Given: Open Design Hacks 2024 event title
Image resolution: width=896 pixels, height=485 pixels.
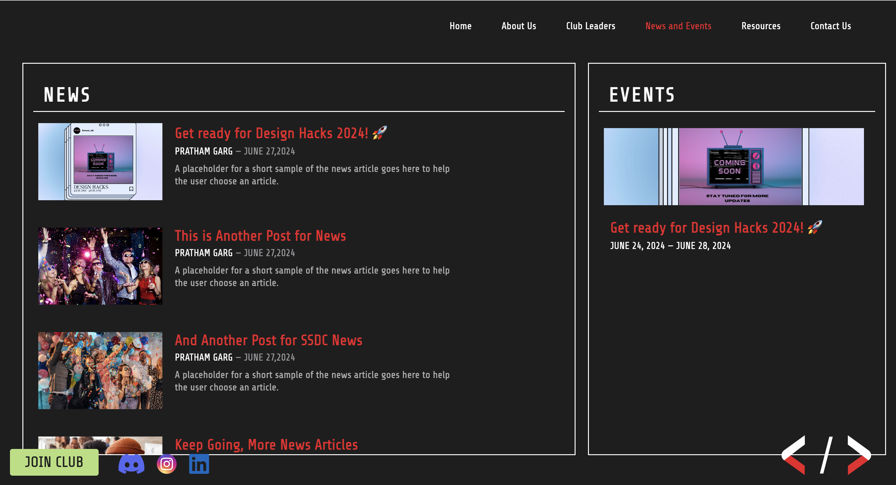Looking at the screenshot, I should (x=707, y=228).
